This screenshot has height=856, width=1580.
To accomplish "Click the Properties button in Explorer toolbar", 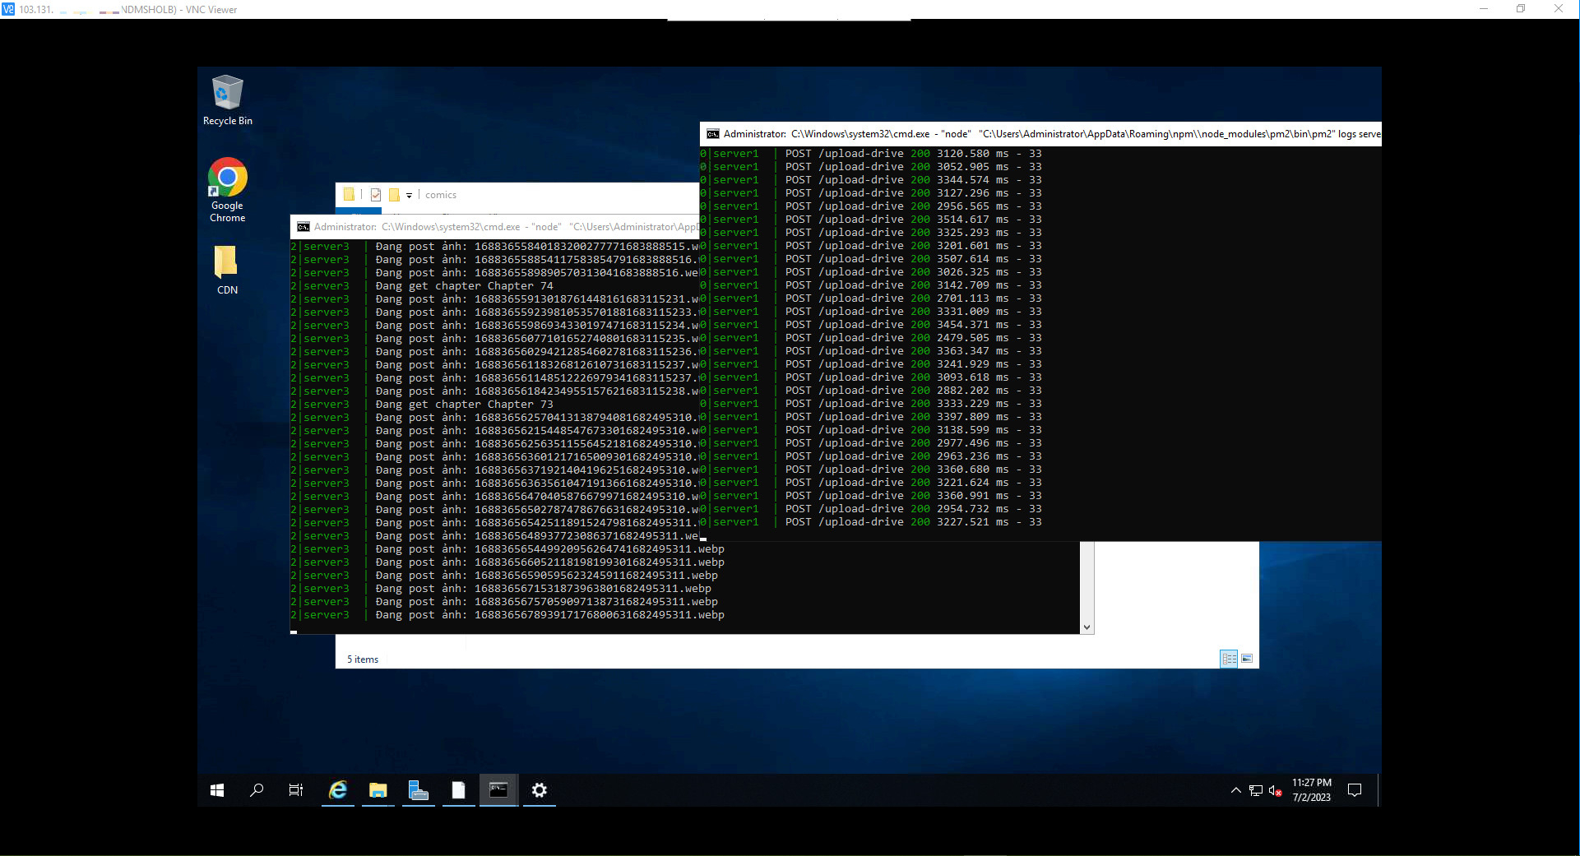I will 376,195.
